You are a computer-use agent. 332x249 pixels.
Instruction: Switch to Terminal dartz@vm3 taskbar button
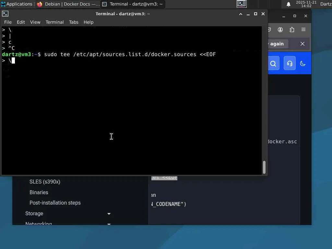pos(133,4)
